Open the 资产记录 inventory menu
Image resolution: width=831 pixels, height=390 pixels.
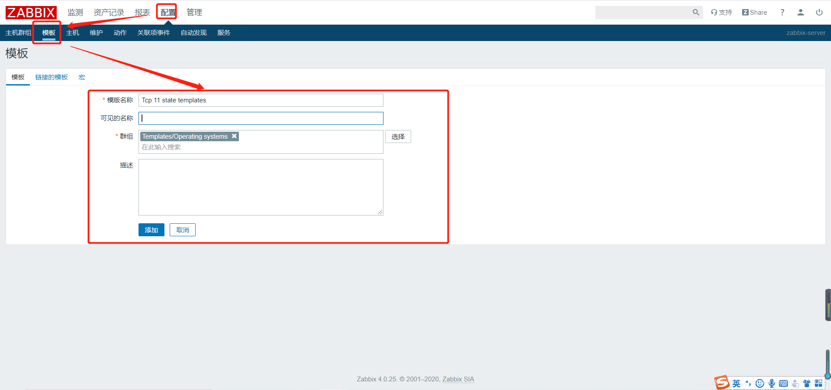tap(109, 13)
